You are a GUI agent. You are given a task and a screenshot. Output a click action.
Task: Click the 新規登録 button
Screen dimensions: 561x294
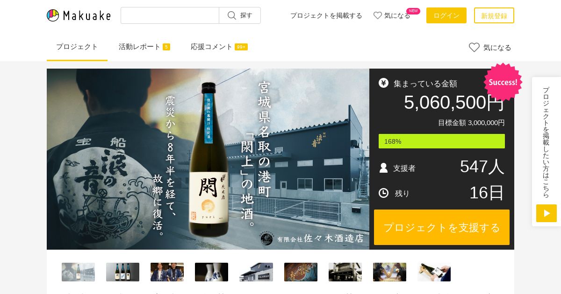[494, 15]
